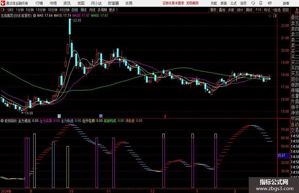Viewport: 299px width, 193px height.
Task: Switch to 15分钟 chart period
Action: [41, 10]
